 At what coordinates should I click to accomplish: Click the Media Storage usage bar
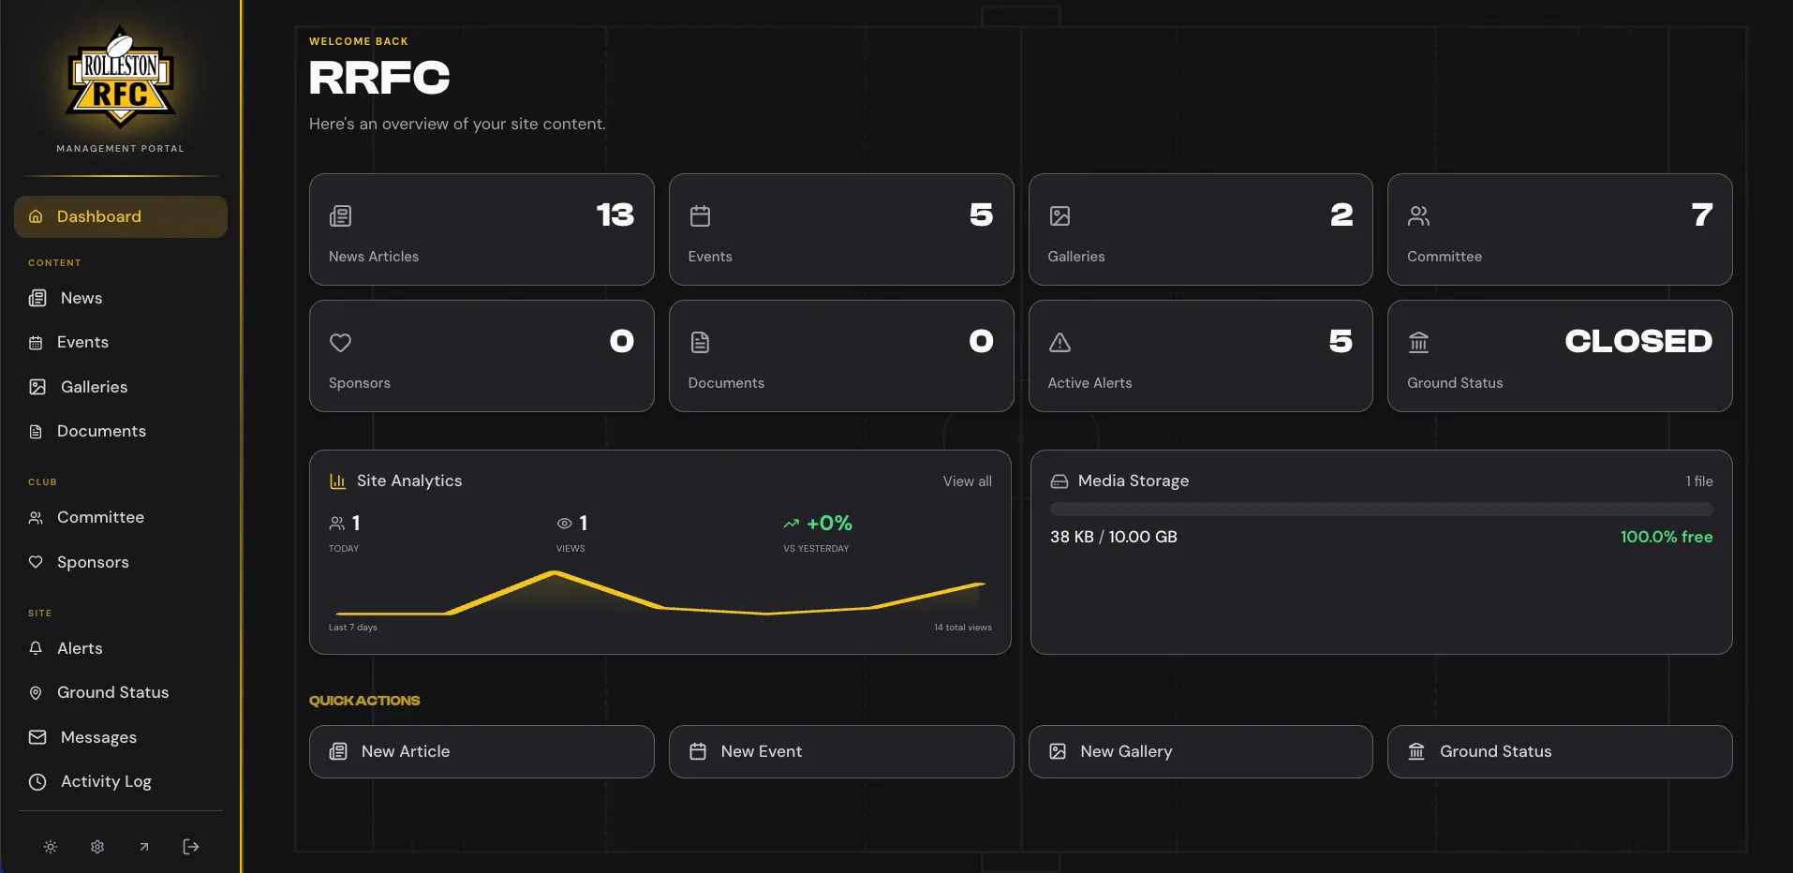(1381, 510)
